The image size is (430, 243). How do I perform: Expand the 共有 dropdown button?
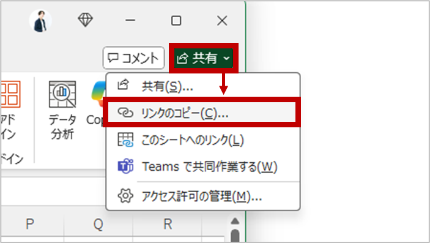tap(204, 58)
